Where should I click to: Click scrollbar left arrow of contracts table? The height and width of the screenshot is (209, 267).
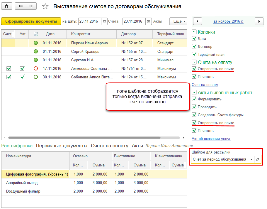(5, 137)
